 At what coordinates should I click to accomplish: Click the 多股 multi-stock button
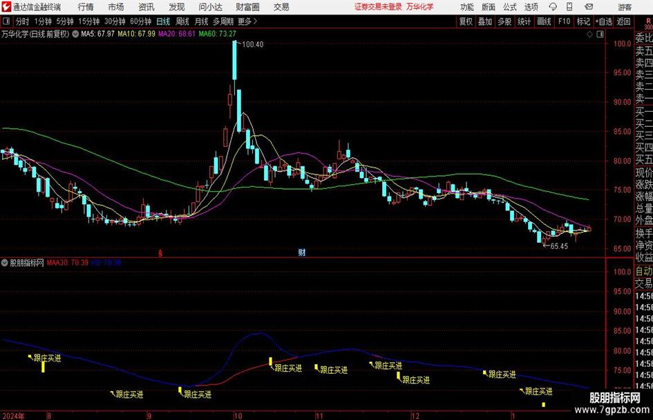504,21
